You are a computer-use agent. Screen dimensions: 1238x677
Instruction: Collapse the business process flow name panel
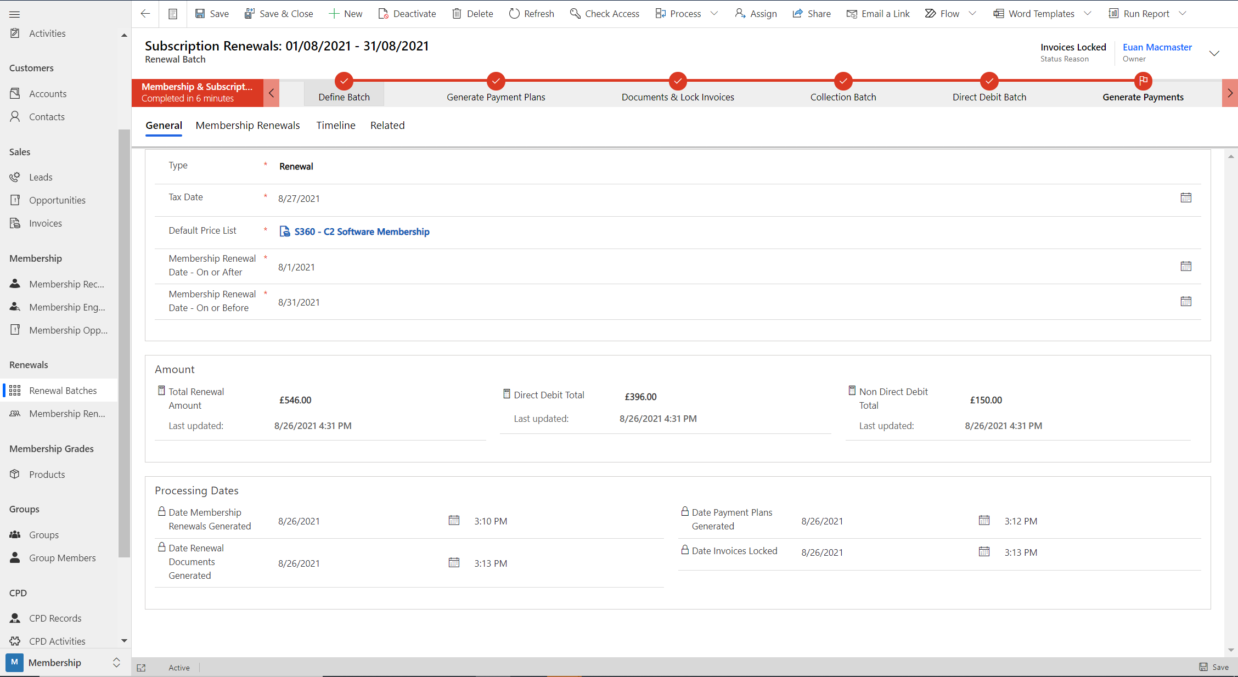(x=271, y=93)
